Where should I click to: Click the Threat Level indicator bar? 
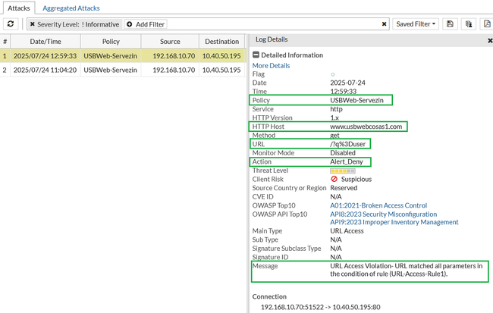[342, 171]
